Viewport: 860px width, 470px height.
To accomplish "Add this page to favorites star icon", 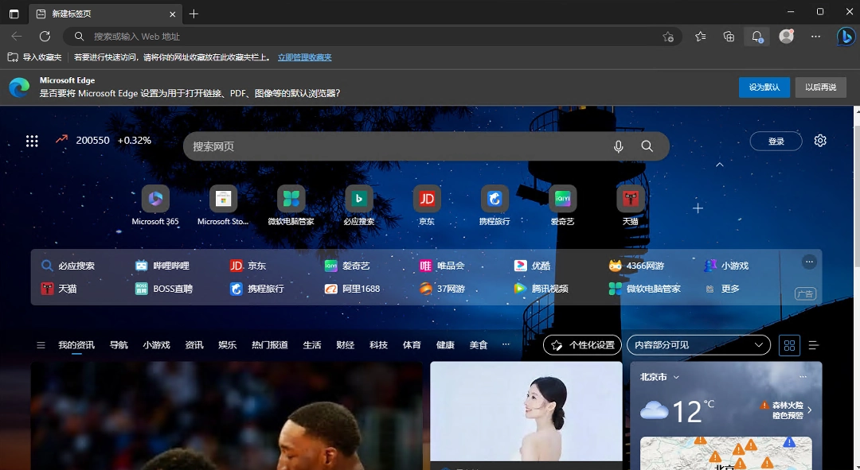I will point(667,37).
